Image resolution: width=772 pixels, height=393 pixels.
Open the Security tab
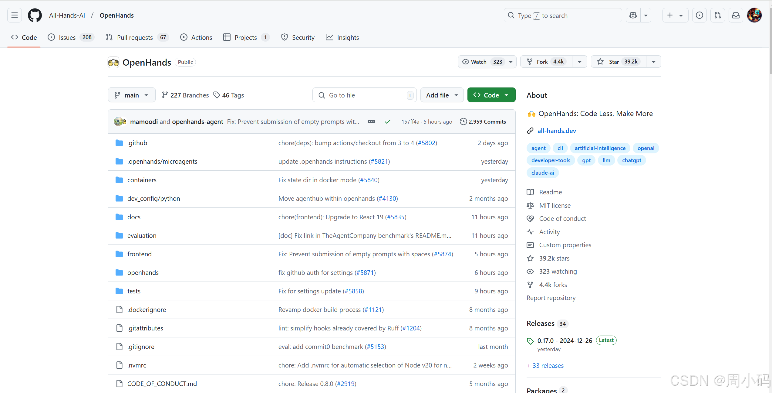coord(298,37)
